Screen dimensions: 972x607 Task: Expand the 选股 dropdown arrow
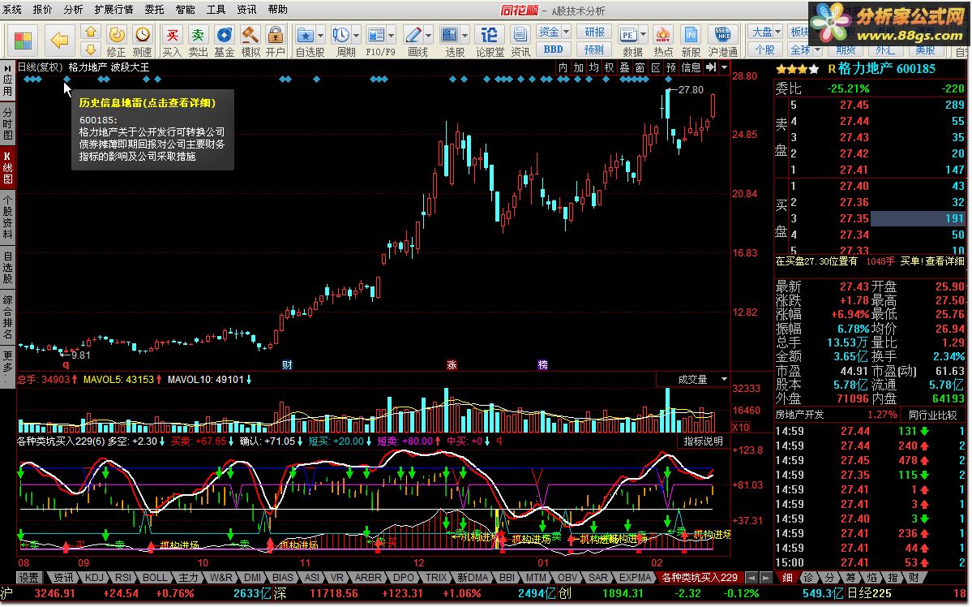tap(465, 36)
